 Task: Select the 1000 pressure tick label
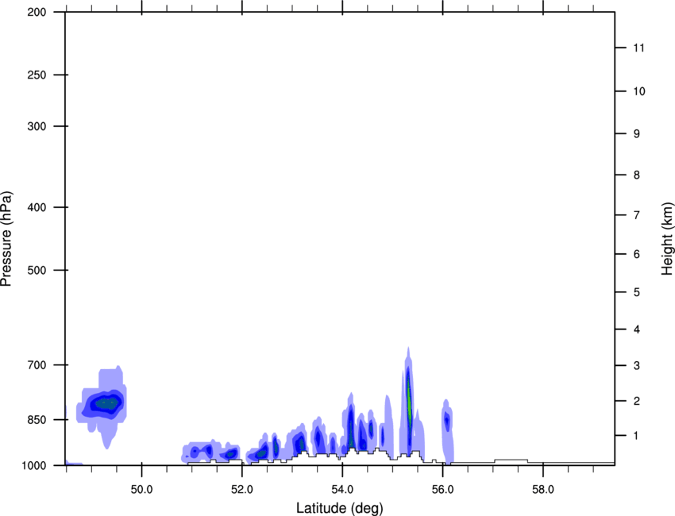(x=34, y=465)
